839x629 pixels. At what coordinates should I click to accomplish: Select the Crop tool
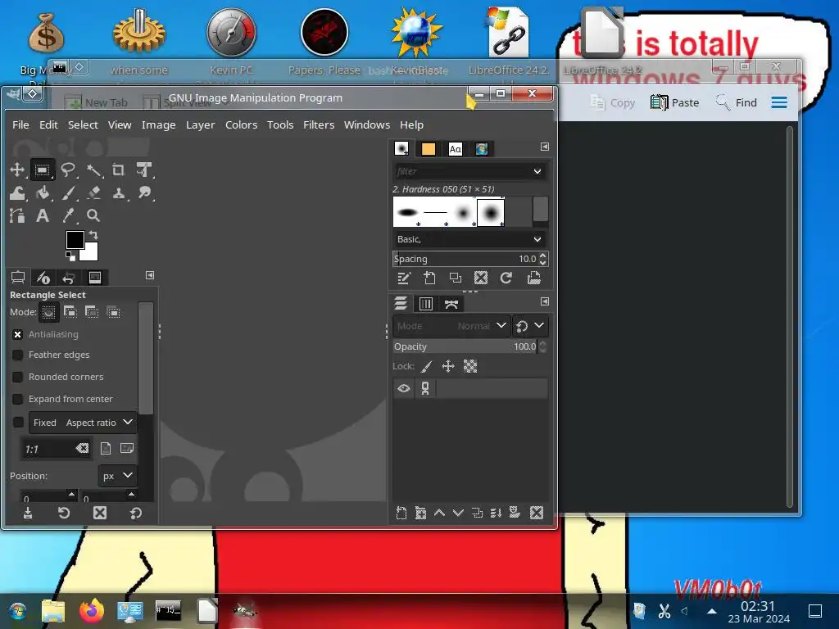click(x=118, y=170)
